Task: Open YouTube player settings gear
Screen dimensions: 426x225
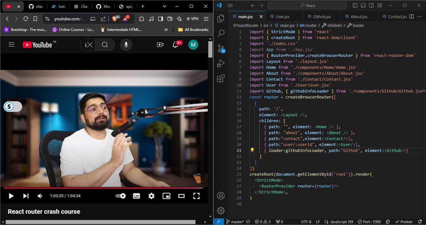Action: 151,196
